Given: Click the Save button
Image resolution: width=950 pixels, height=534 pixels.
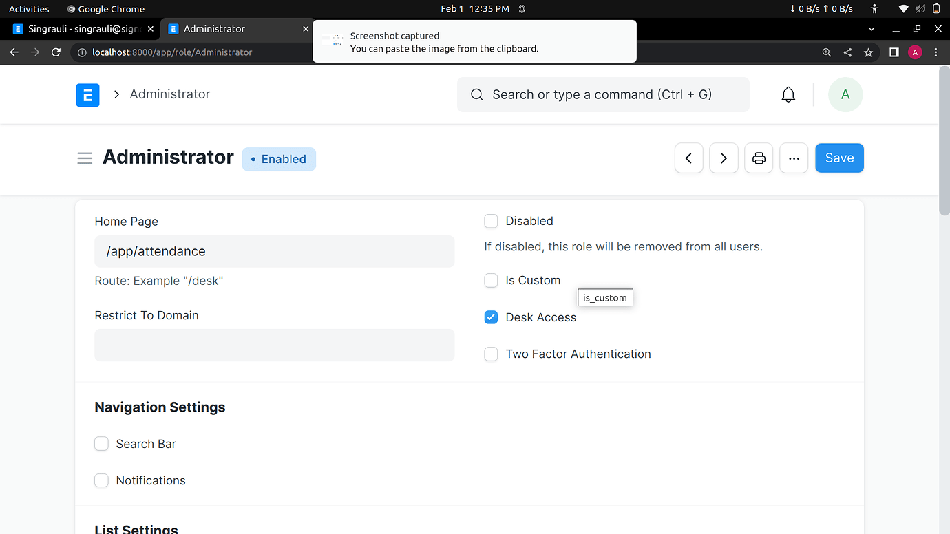Looking at the screenshot, I should coord(839,158).
